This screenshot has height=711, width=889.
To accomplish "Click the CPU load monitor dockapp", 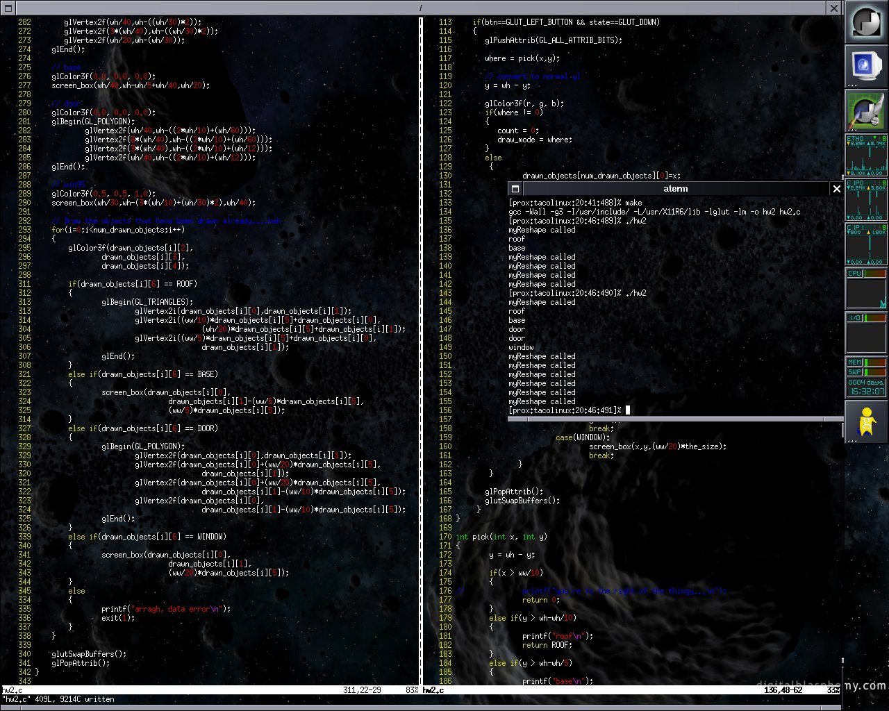I will [x=866, y=289].
